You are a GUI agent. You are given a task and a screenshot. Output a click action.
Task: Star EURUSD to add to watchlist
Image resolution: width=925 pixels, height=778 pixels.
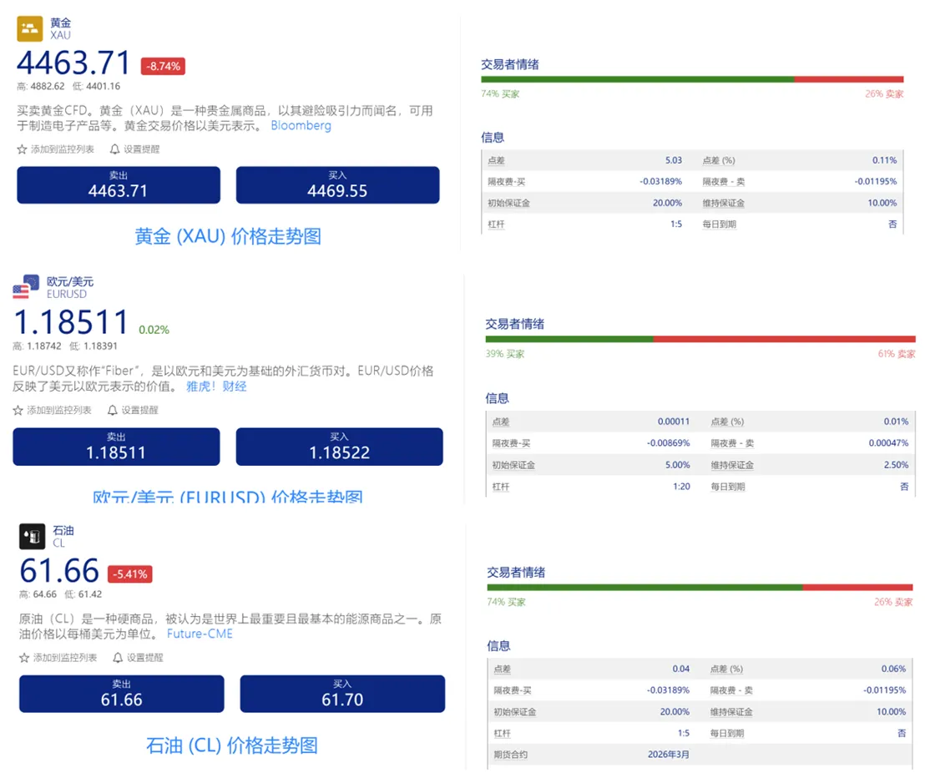pos(18,410)
